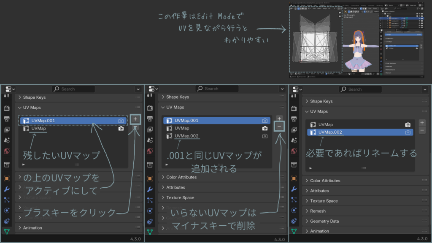
Task: Toggle render camera on UVMap in right panel
Action: [x=408, y=125]
